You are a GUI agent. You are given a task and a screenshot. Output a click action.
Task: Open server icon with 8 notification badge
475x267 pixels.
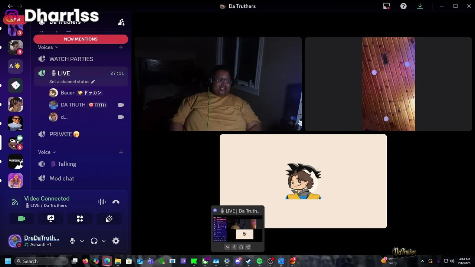pos(15,47)
